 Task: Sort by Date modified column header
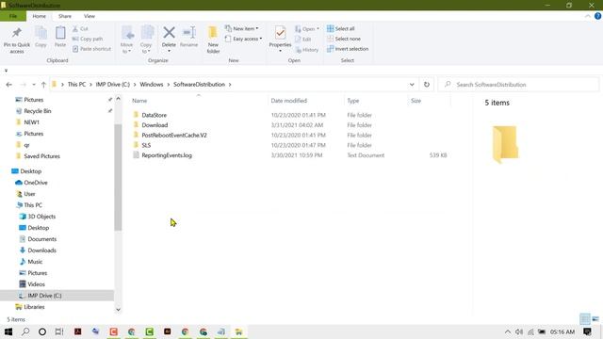click(289, 101)
